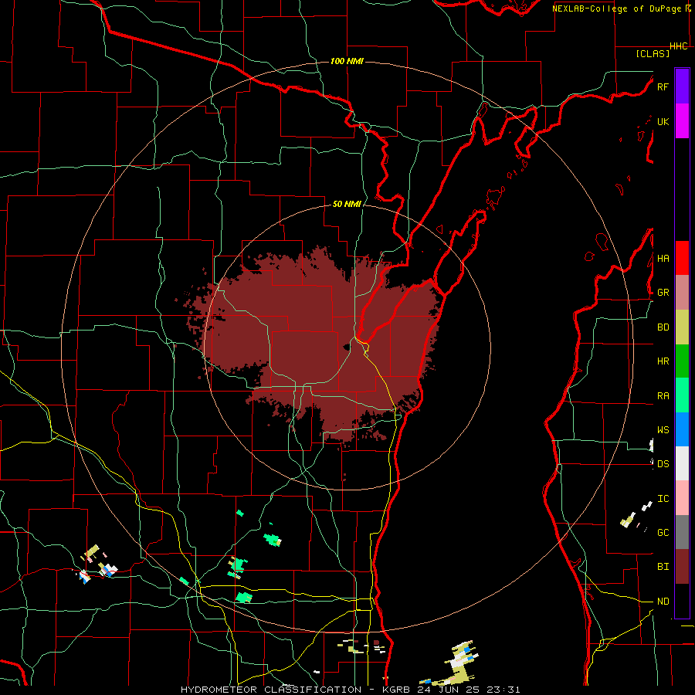Image resolution: width=695 pixels, height=695 pixels.
Task: Click the RF purple legend swatch
Action: point(682,86)
